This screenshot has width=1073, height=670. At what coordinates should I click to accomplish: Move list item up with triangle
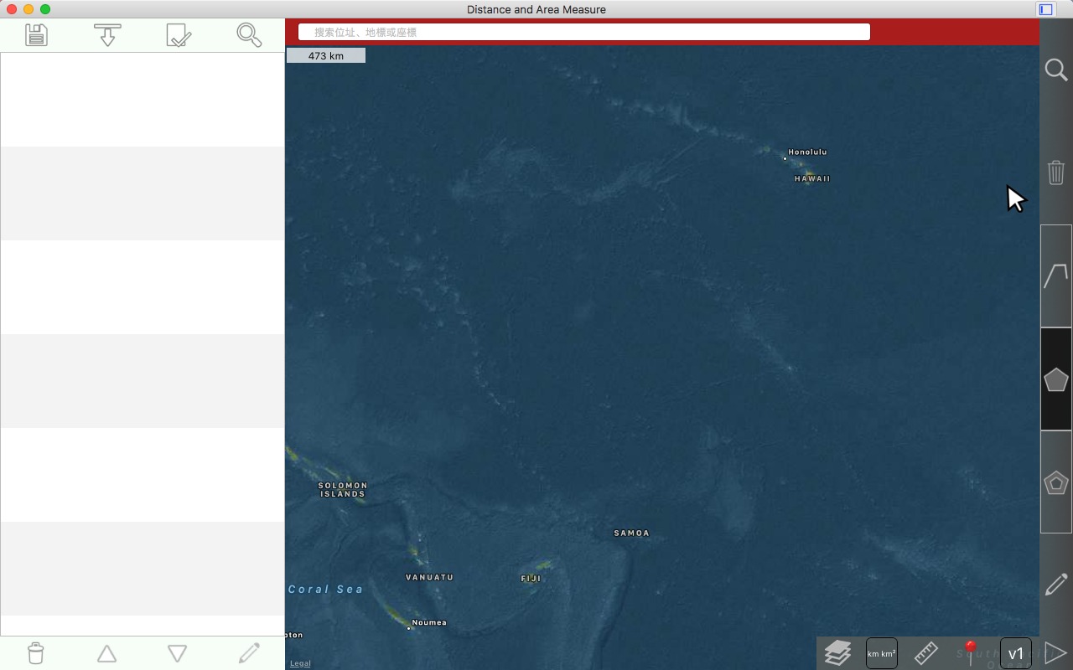pos(106,653)
